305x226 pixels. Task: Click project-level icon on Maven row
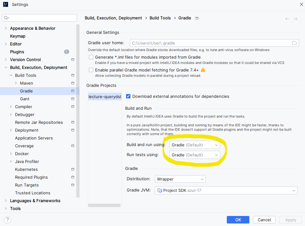pyautogui.click(x=73, y=83)
